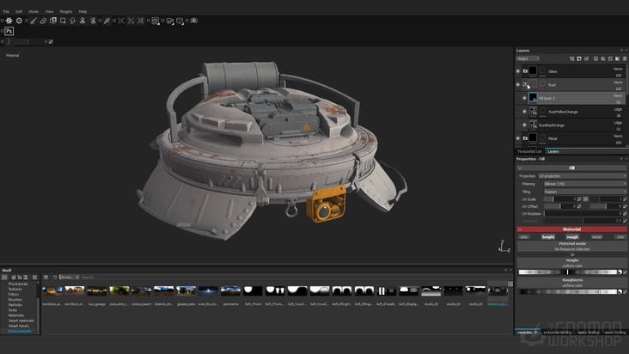
Task: Select the Procedurals shelf category
Action: tap(18, 284)
